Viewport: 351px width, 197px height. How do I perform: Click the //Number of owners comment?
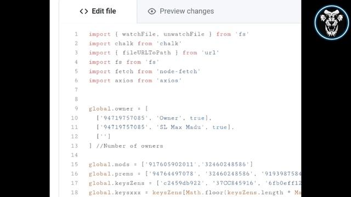click(129, 146)
